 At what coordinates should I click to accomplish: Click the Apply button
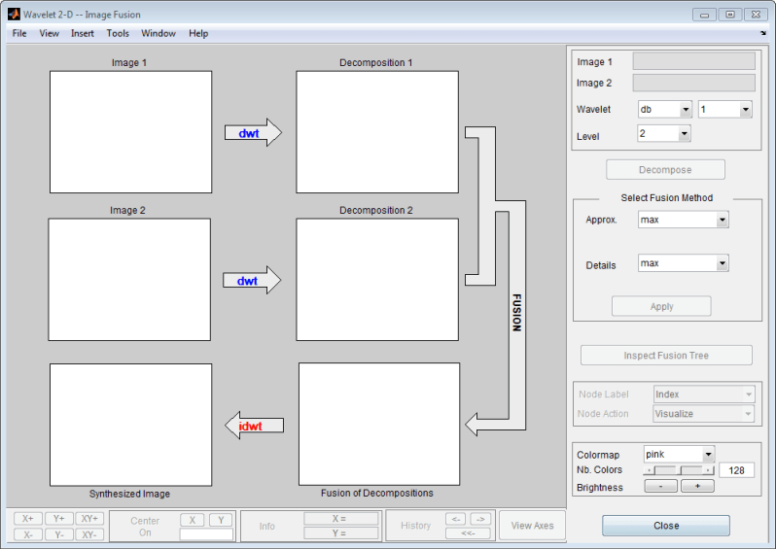(x=661, y=306)
